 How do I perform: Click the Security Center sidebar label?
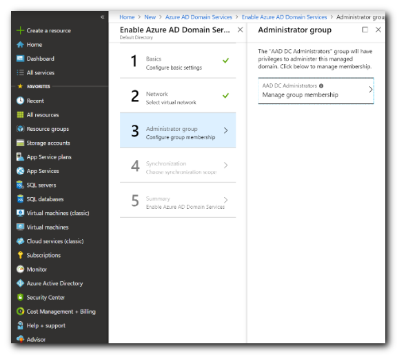point(45,297)
